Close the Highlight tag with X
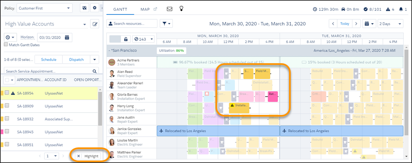The height and width of the screenshot is (163, 412). pos(79,156)
